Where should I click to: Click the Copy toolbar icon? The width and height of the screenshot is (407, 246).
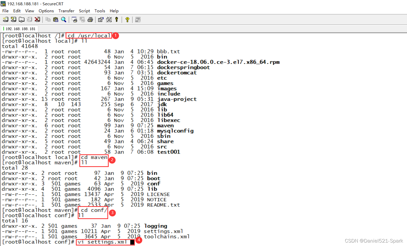point(48,20)
